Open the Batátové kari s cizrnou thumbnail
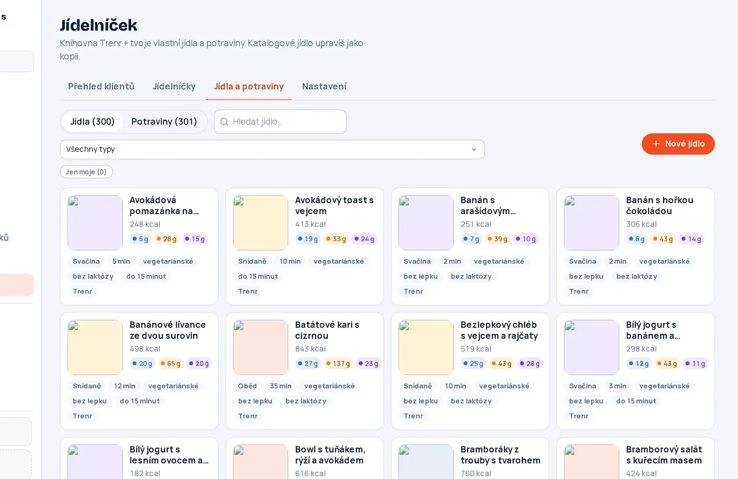The image size is (738, 479). coord(260,347)
